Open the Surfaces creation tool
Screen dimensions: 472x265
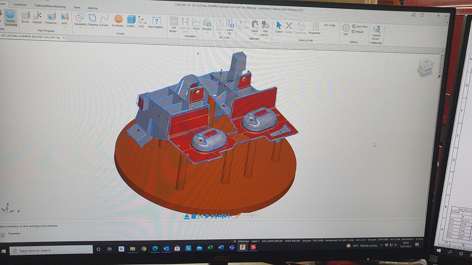118,21
